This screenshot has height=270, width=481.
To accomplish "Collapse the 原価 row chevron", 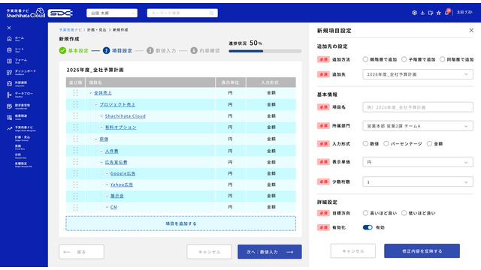I will point(96,139).
